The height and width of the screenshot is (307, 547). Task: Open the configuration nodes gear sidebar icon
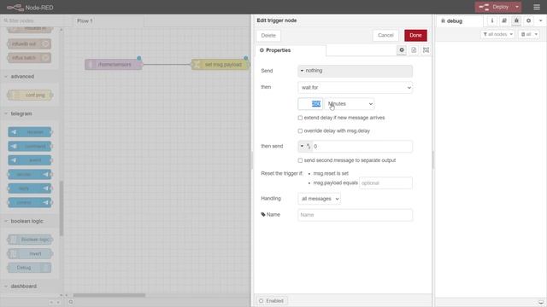click(x=528, y=20)
